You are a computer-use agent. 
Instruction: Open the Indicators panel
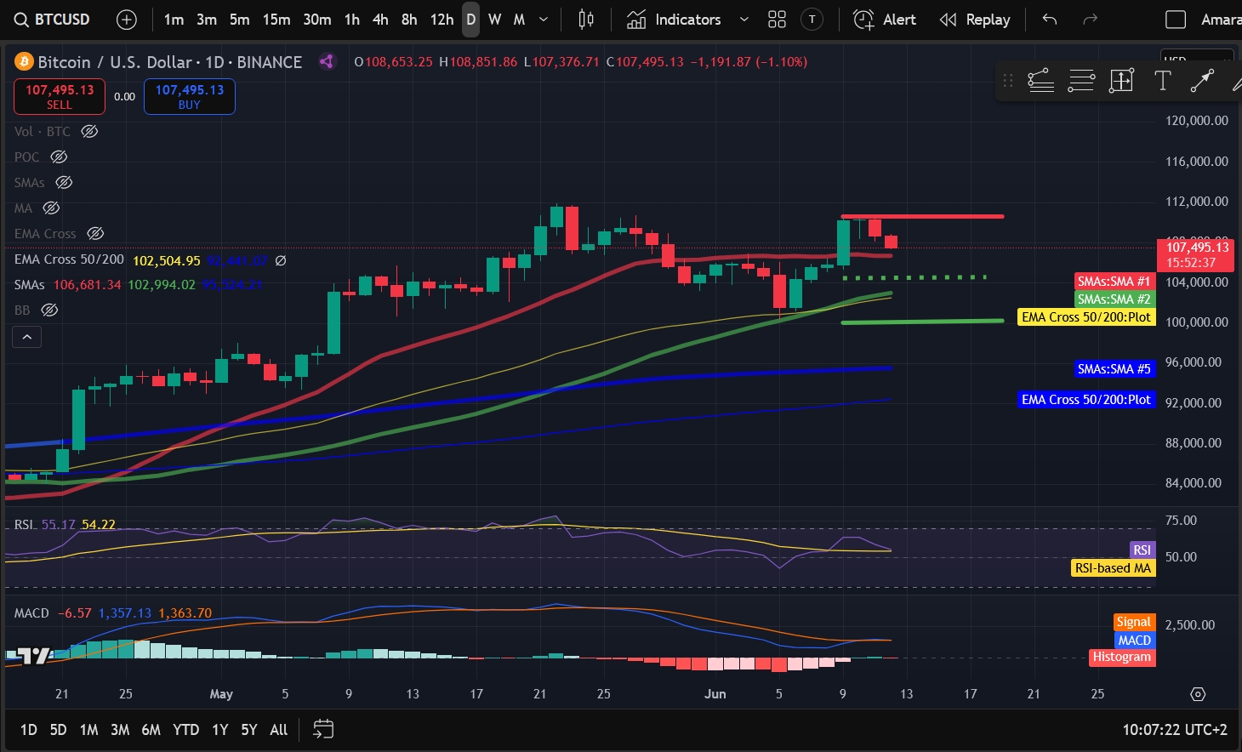674,20
